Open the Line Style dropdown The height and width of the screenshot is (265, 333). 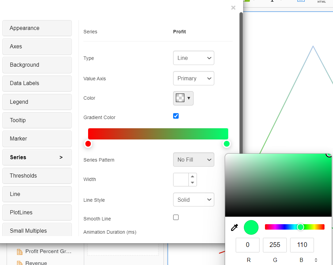pyautogui.click(x=194, y=200)
